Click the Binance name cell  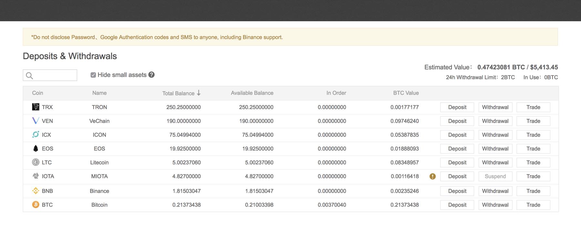[x=99, y=191]
